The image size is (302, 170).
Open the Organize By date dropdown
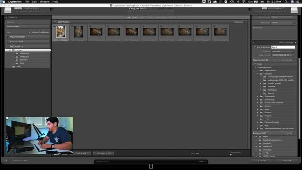(x=283, y=51)
